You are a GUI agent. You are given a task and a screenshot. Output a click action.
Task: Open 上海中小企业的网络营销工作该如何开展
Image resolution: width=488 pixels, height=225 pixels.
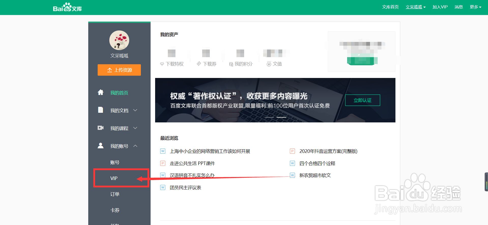coord(210,151)
